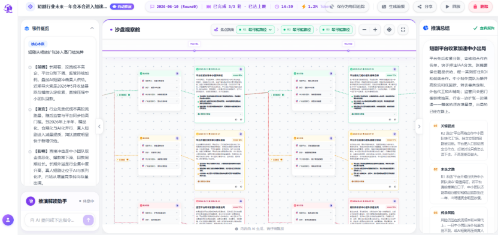Toggle fullscreen for the sandbox view

(x=403, y=29)
